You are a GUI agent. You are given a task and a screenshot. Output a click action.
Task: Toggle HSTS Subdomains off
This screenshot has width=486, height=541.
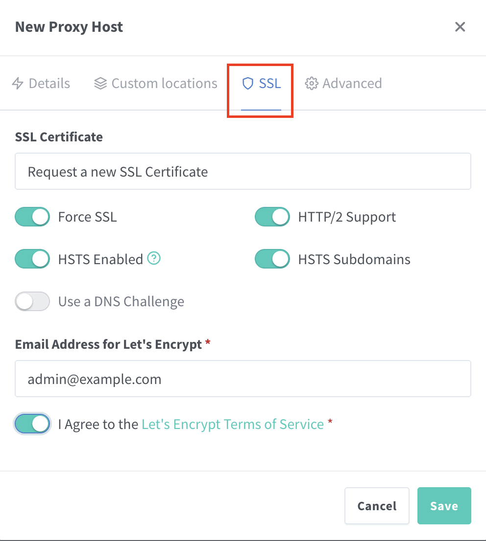[x=272, y=259]
